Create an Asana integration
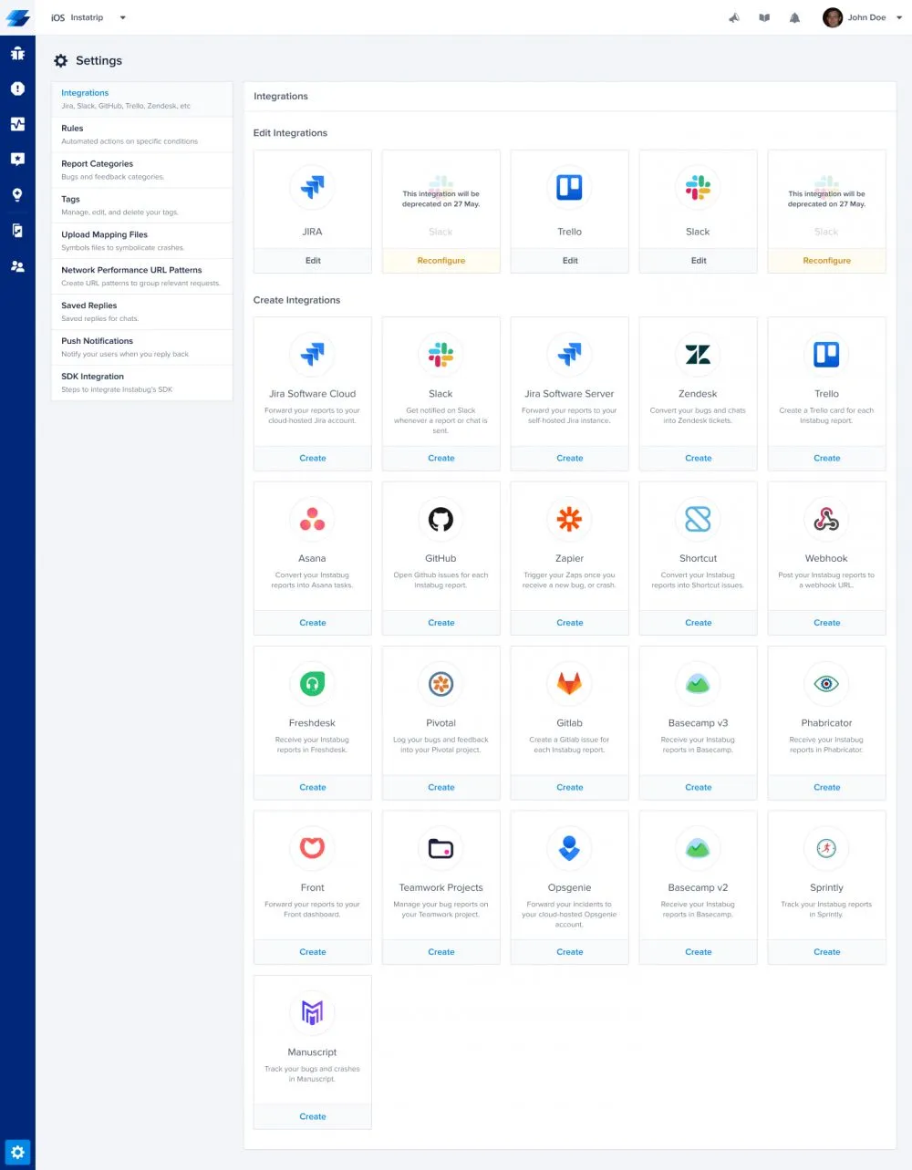The image size is (912, 1170). [313, 623]
